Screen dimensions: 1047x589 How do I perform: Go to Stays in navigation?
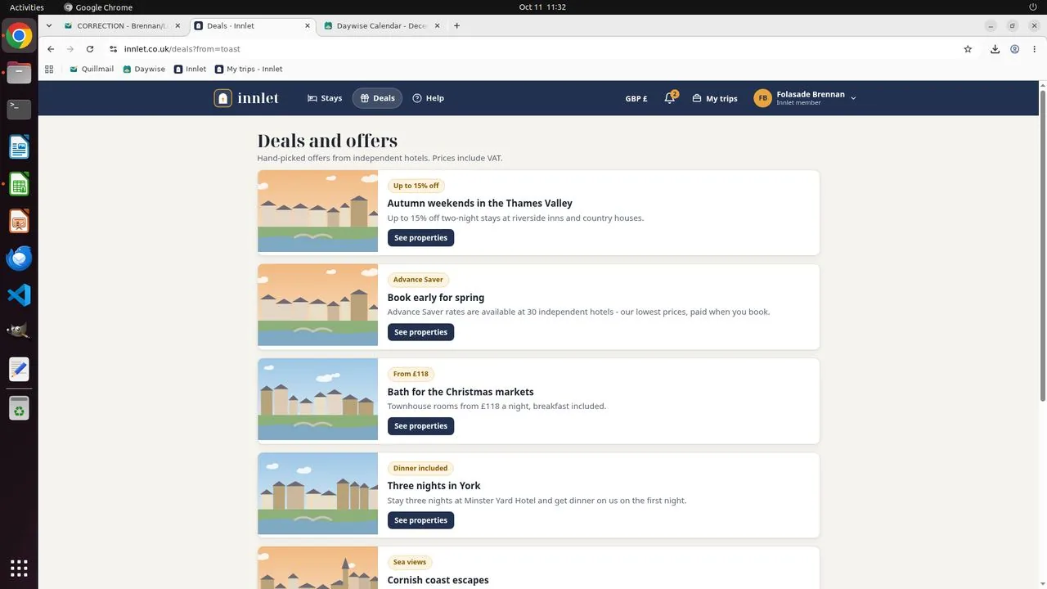point(325,98)
